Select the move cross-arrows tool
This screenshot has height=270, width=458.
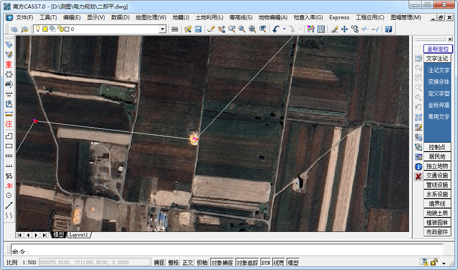[x=345, y=29]
